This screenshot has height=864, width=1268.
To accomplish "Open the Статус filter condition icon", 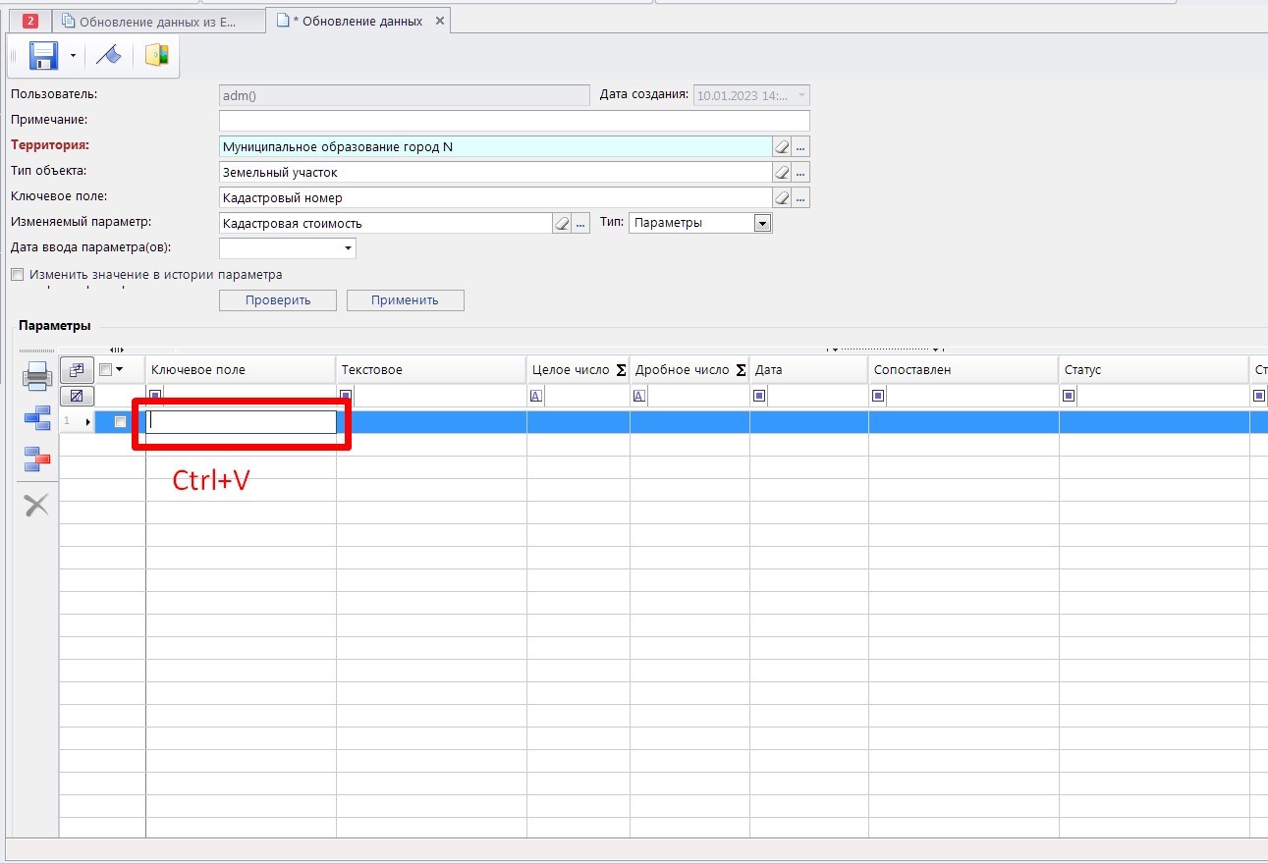I will tap(1069, 397).
